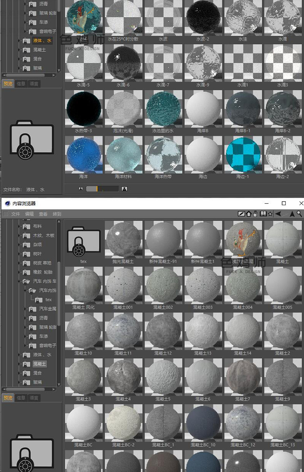Open the 查看 menu
The height and width of the screenshot is (472, 304).
click(x=43, y=214)
